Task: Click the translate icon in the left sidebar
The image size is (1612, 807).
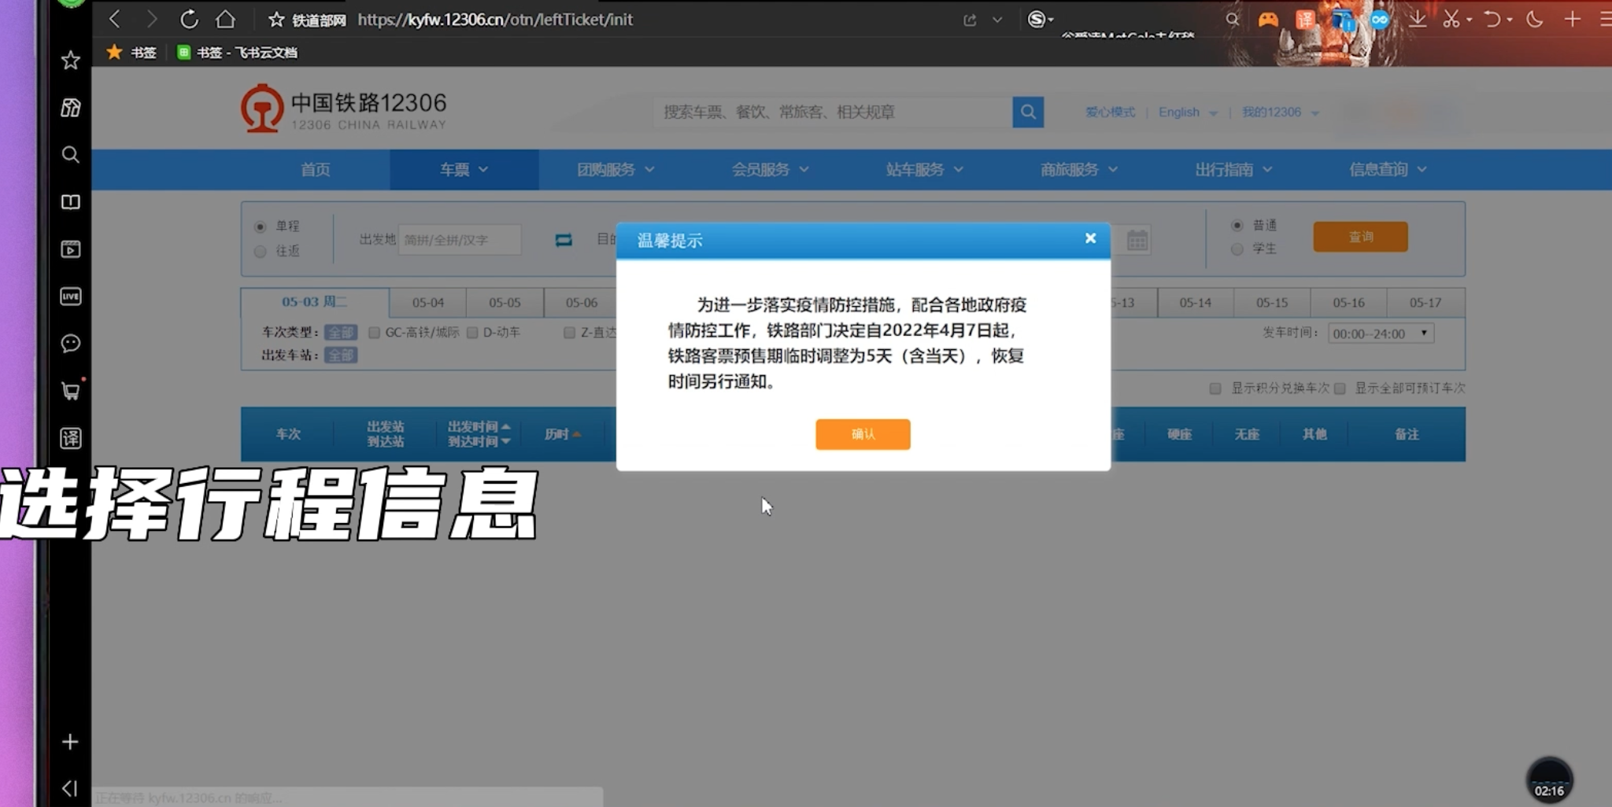Action: click(x=70, y=438)
